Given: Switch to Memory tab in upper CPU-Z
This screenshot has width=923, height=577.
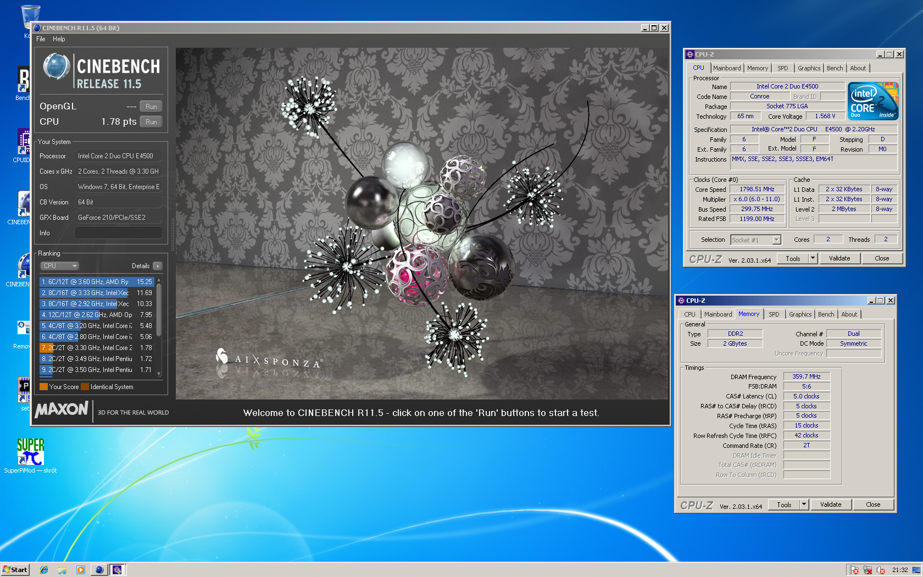Looking at the screenshot, I should (x=758, y=68).
